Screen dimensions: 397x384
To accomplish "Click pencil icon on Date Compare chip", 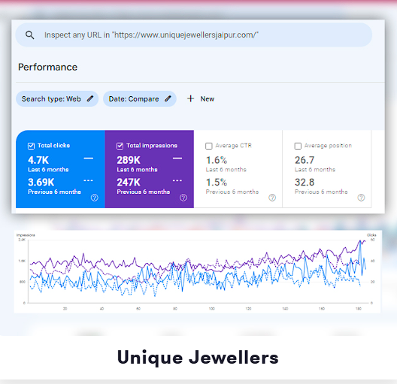I will click(168, 98).
